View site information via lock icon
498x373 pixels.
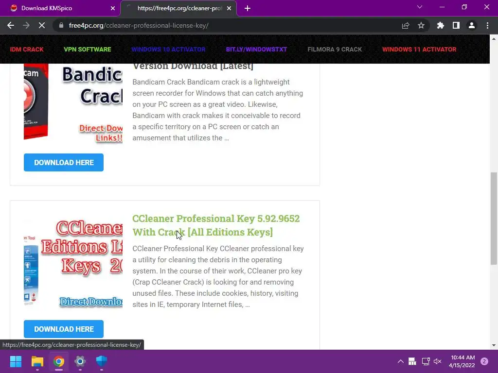coord(61,25)
